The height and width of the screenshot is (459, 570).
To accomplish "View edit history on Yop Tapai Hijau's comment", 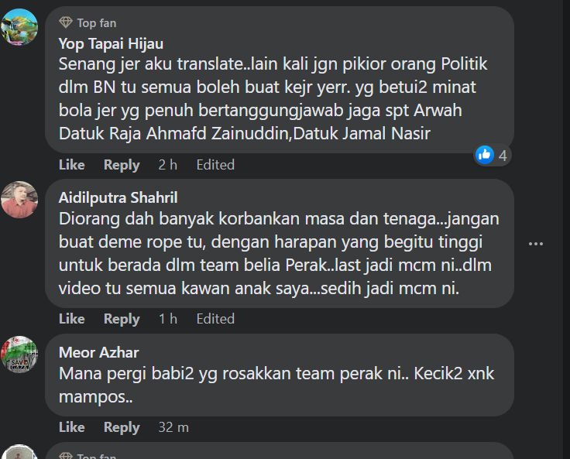I will tap(215, 165).
